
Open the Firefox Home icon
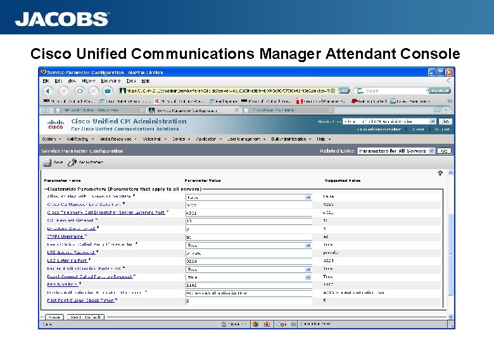click(x=108, y=91)
